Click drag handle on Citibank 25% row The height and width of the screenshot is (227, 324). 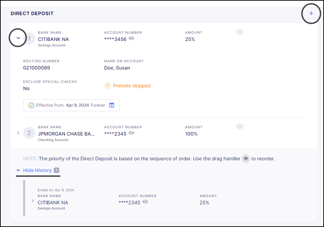(x=240, y=32)
